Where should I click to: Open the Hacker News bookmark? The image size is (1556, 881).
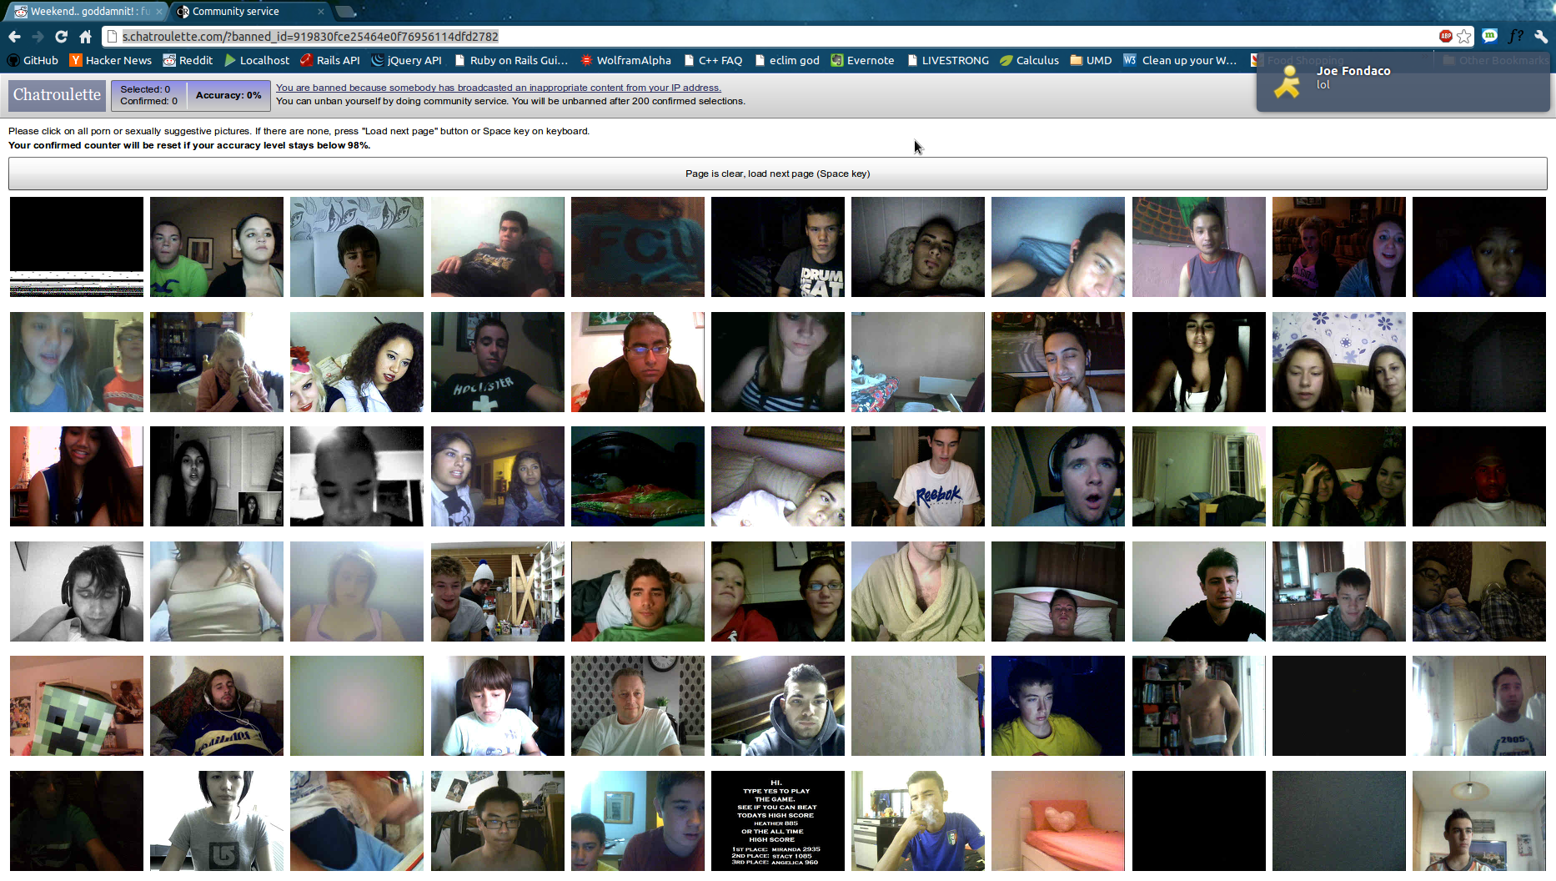(111, 60)
